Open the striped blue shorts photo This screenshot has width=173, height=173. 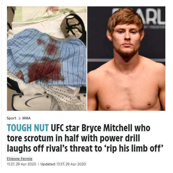[47, 58]
